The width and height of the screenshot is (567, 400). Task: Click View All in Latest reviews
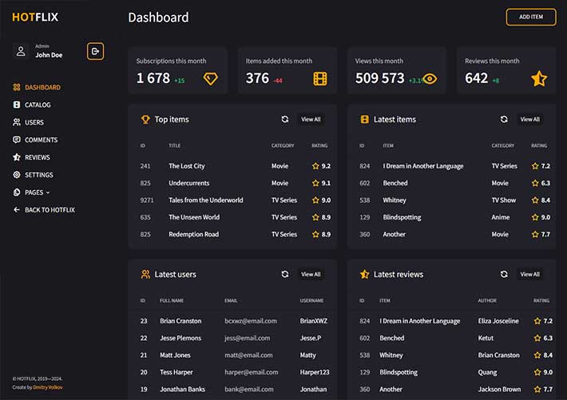pos(529,275)
